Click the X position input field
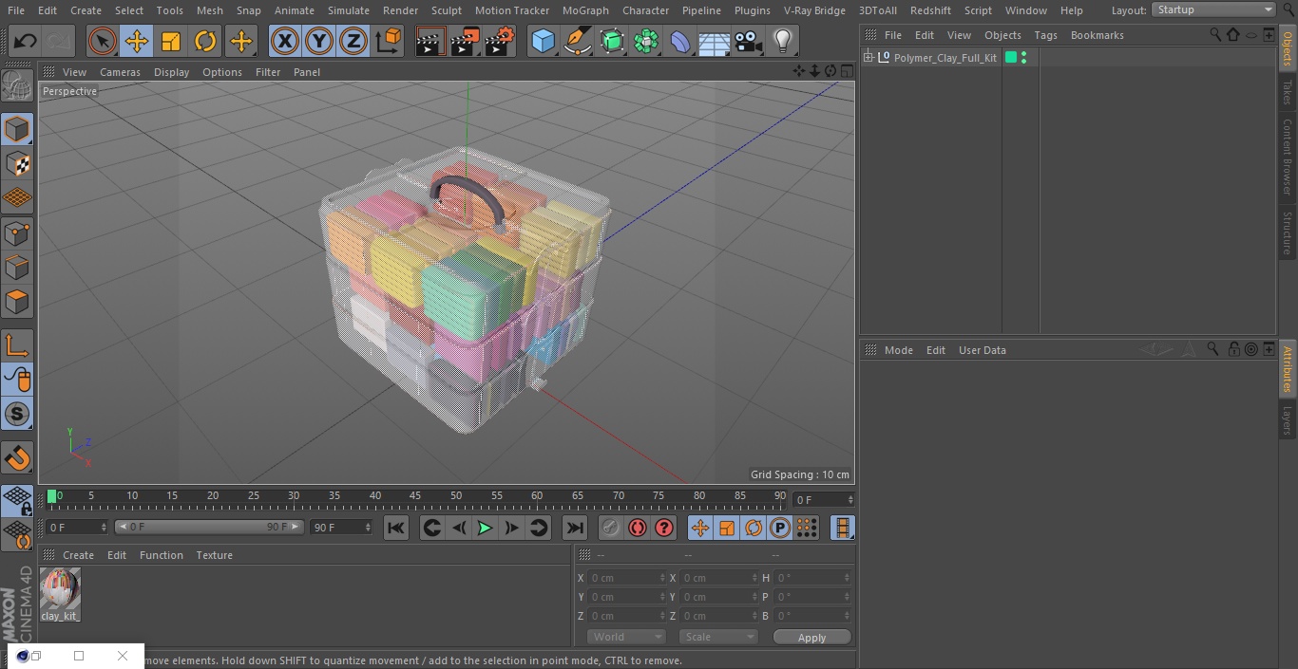1298x669 pixels. point(627,578)
